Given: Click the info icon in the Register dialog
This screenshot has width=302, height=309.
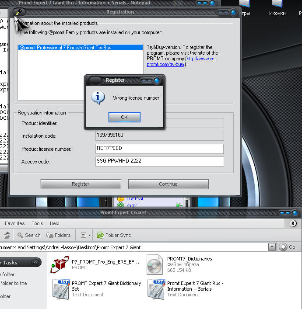Looking at the screenshot, I should 98,98.
